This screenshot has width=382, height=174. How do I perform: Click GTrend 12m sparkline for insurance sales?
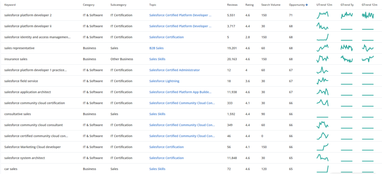point(367,59)
